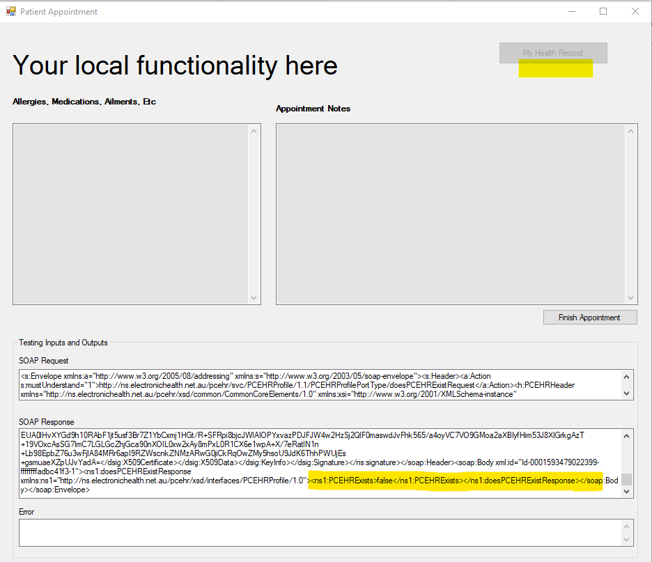Click down arrow of Appointment Notes scrollbar

pos(631,297)
